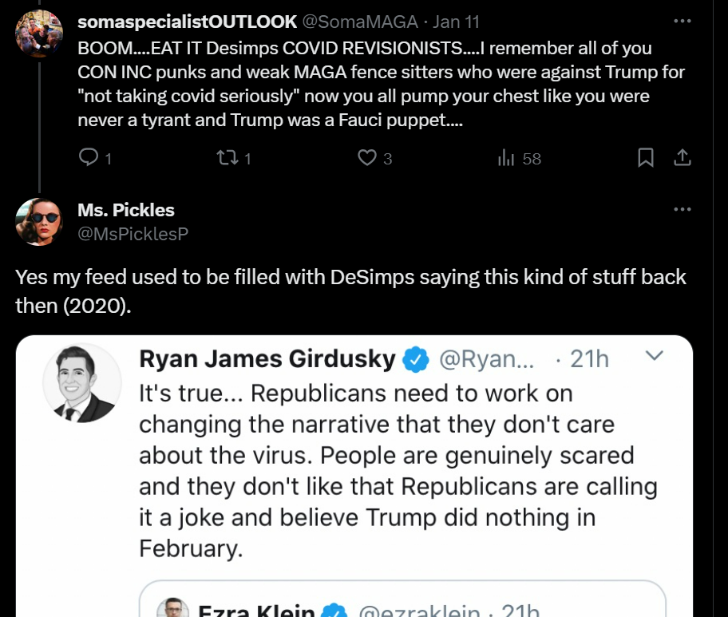Open more options for Ms. Pickles tweet

coord(682,209)
